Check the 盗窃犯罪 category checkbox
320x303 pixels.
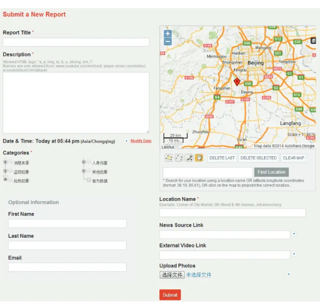click(11, 171)
